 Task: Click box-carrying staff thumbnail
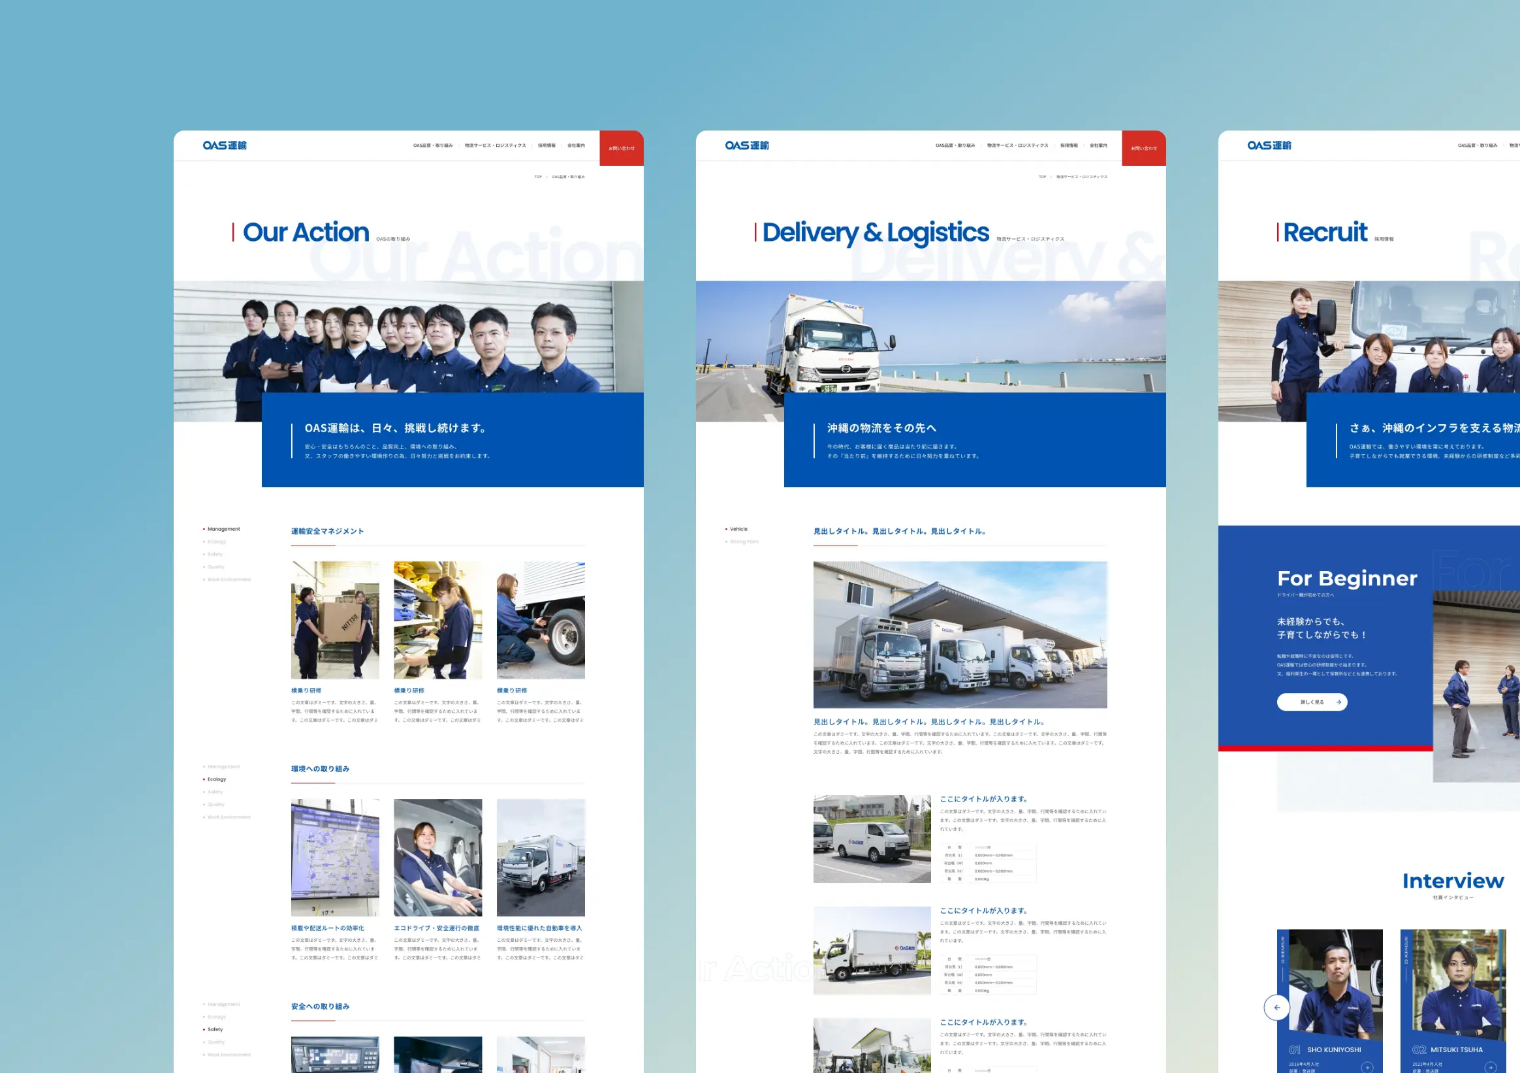tap(335, 619)
